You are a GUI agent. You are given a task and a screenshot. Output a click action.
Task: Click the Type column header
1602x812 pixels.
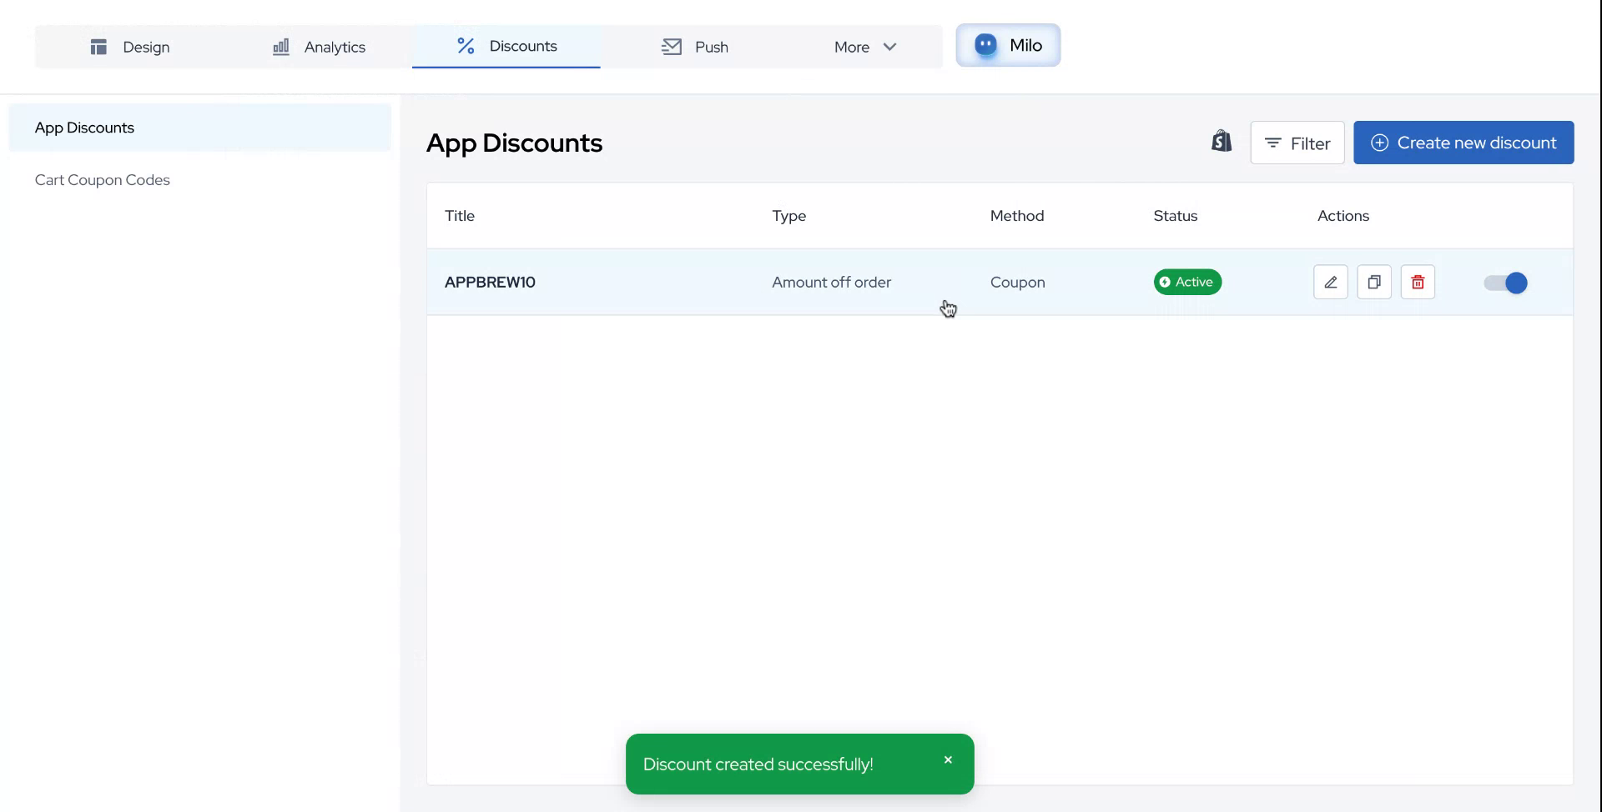(788, 216)
